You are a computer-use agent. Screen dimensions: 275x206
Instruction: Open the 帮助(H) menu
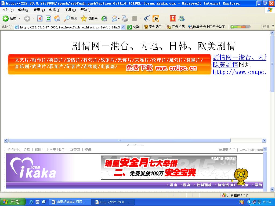pos(86,10)
